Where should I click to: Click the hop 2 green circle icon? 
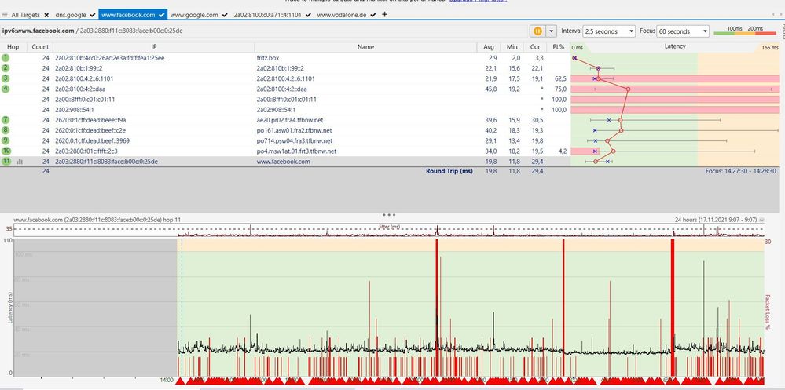click(6, 68)
